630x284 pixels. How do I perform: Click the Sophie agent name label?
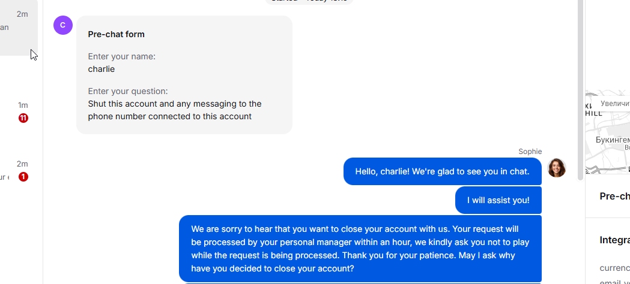pos(530,152)
